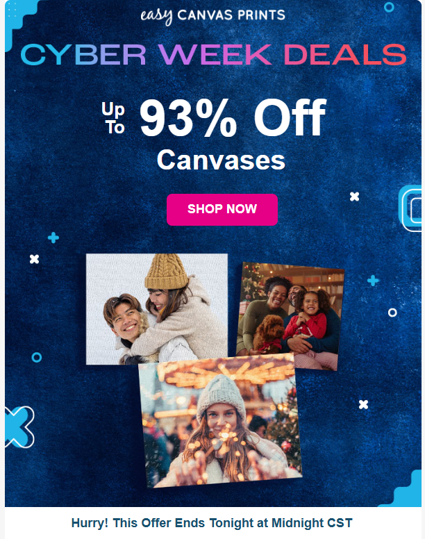Click the Up To text

[113, 118]
